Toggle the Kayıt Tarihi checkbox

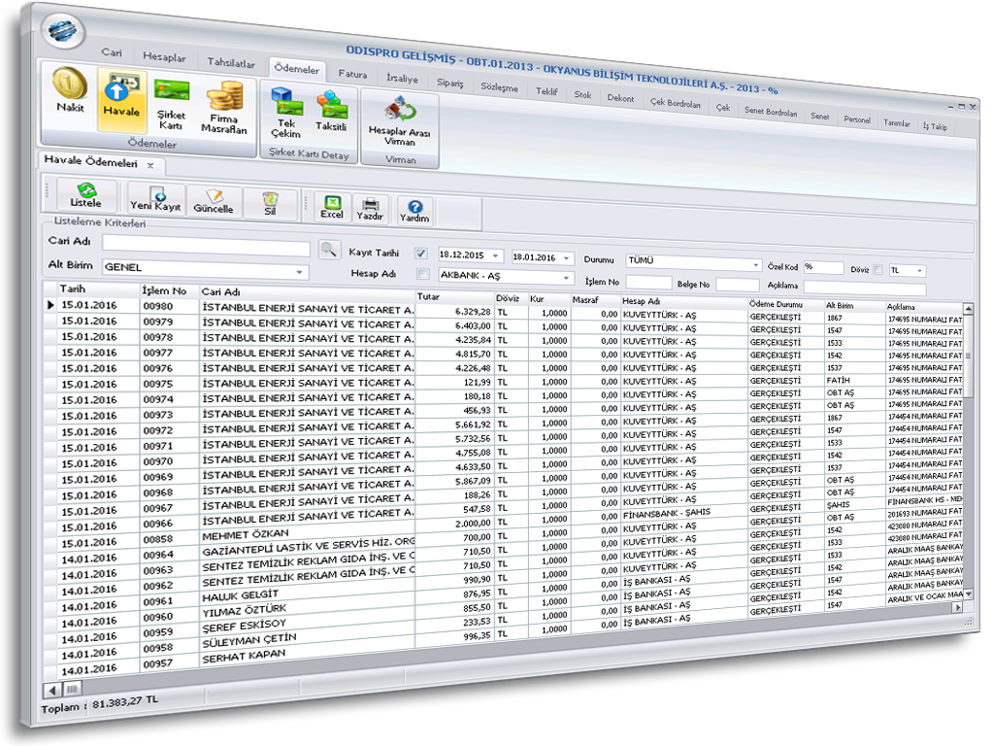point(420,254)
